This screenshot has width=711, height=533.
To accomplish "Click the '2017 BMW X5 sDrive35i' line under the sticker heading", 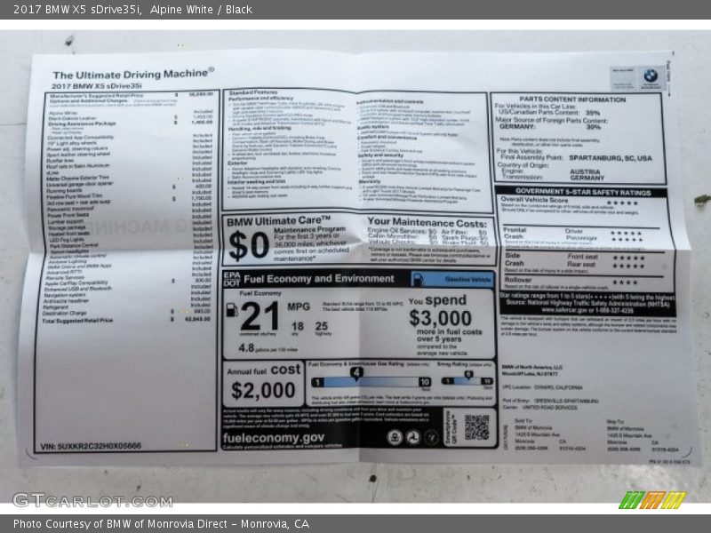I will click(97, 85).
